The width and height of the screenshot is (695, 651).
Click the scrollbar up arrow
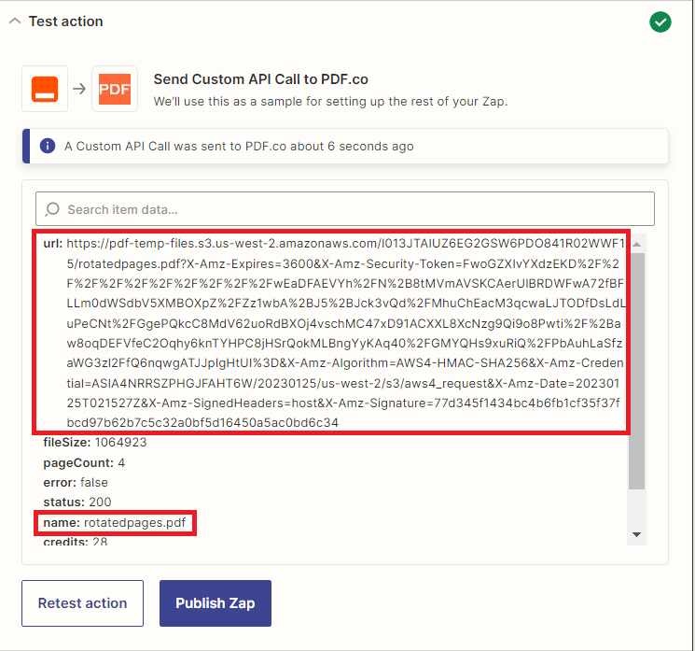637,244
